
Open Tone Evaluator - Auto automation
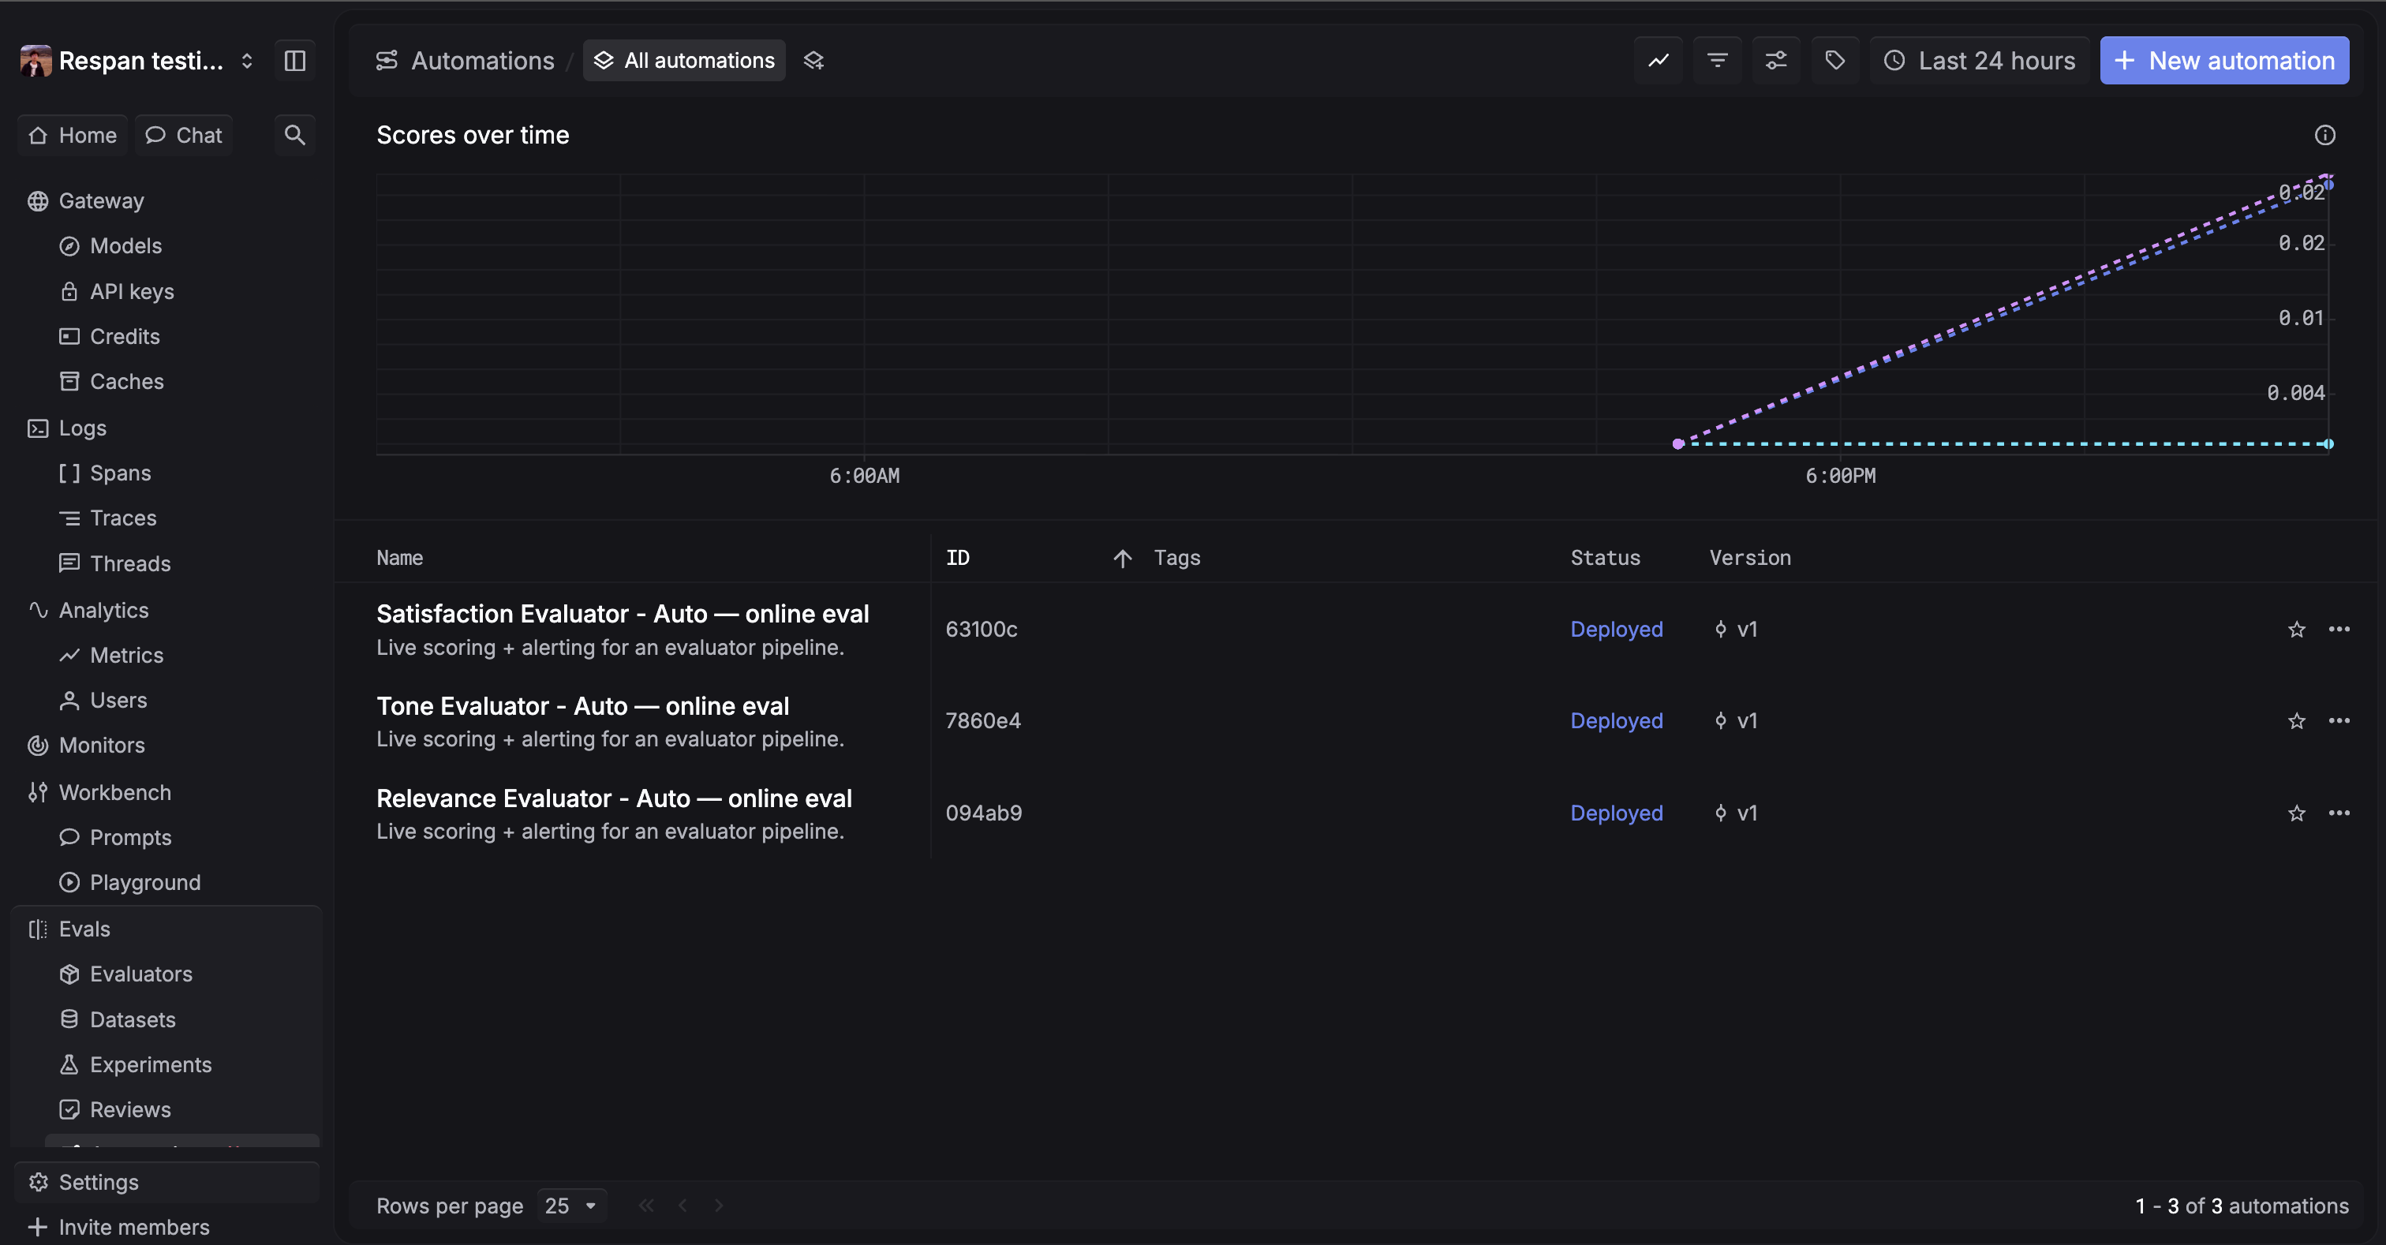(x=582, y=707)
